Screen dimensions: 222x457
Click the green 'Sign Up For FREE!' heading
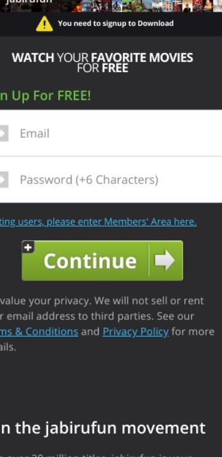46,96
